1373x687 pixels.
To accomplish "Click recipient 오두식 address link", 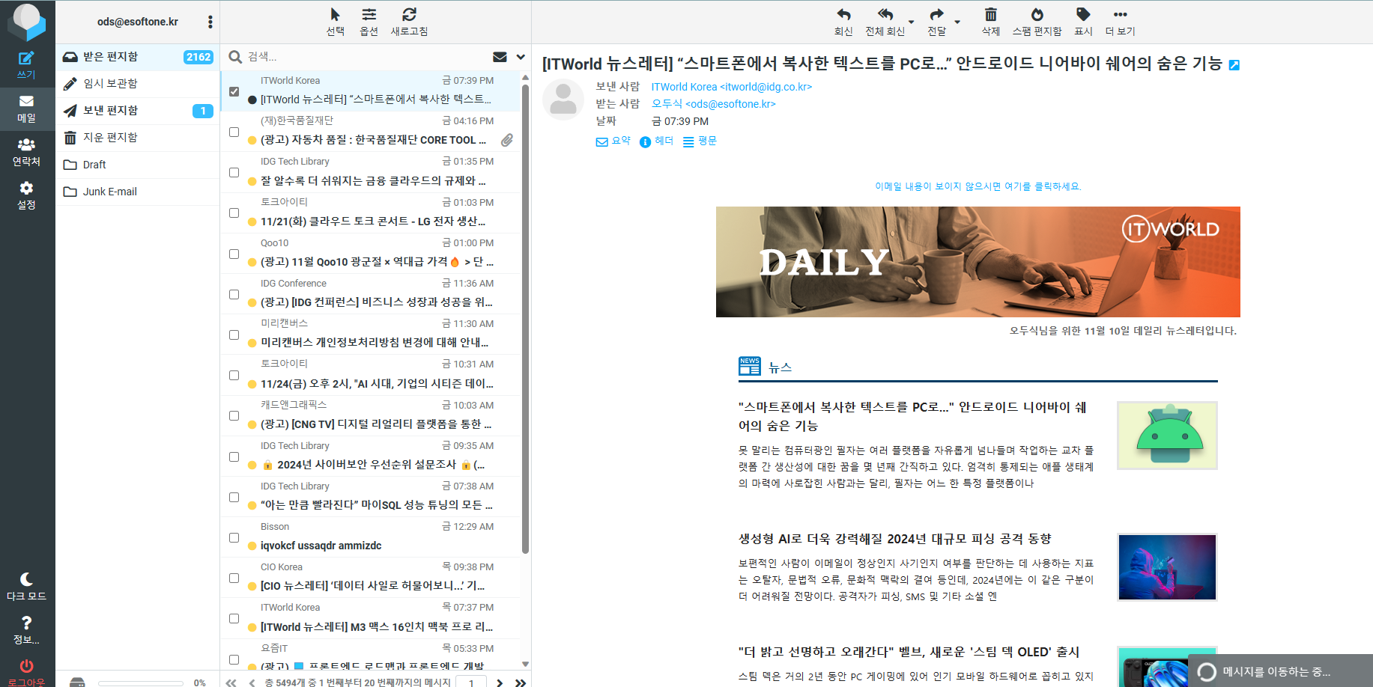I will pos(713,104).
